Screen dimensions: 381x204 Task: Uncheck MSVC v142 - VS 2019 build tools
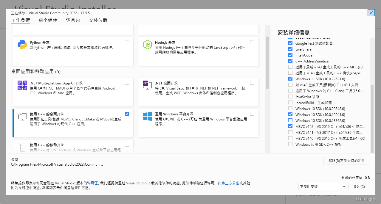(290, 126)
